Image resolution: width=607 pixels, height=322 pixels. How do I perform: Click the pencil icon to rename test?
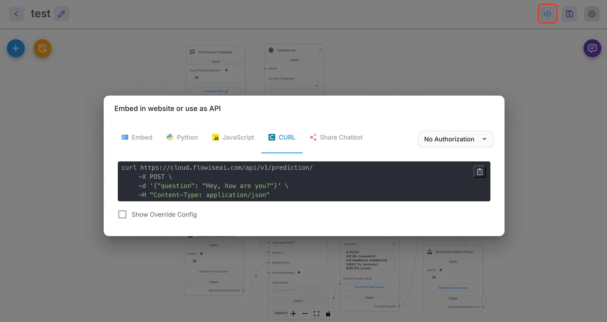click(x=61, y=14)
